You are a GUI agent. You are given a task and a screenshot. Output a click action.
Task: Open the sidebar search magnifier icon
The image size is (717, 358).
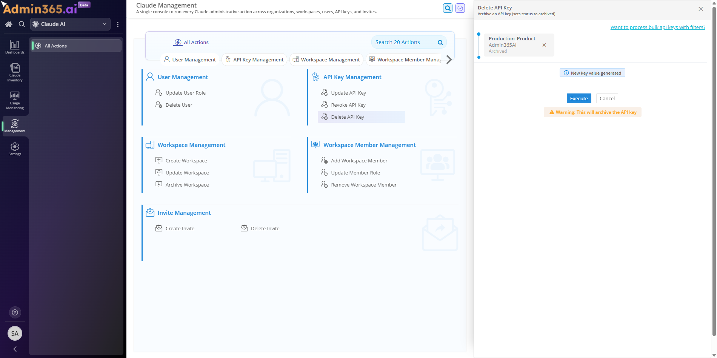pyautogui.click(x=22, y=24)
